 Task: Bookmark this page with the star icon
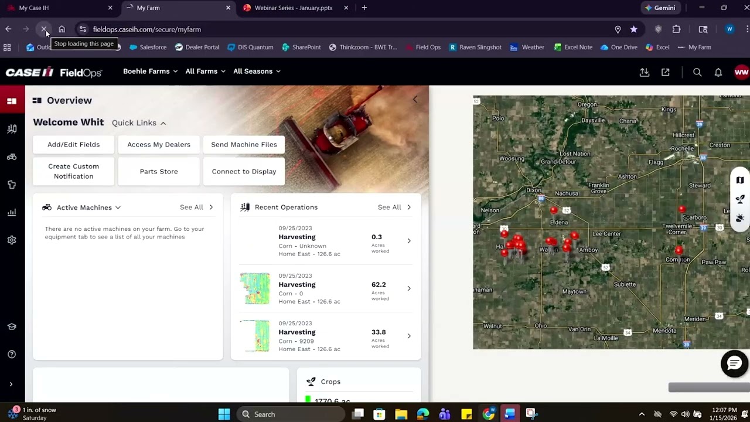[x=634, y=29]
